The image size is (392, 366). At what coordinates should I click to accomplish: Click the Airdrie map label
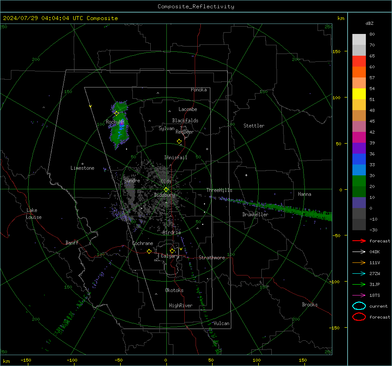tap(172, 232)
